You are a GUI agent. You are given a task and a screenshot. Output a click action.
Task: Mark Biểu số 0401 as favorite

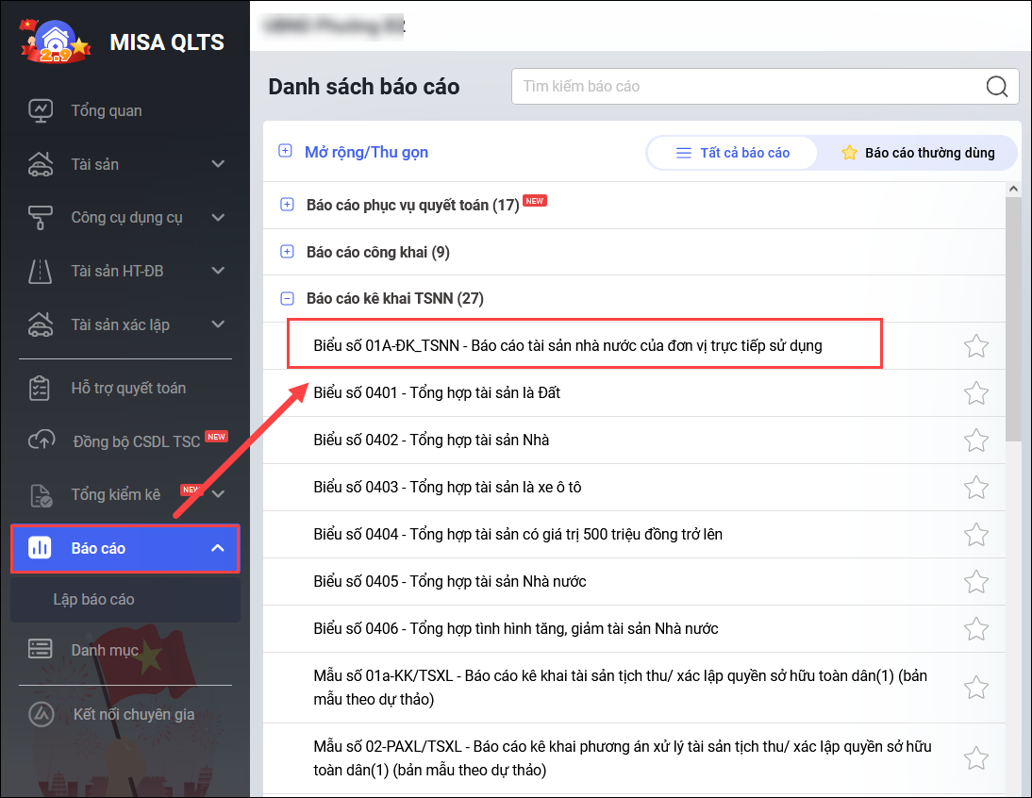[976, 392]
